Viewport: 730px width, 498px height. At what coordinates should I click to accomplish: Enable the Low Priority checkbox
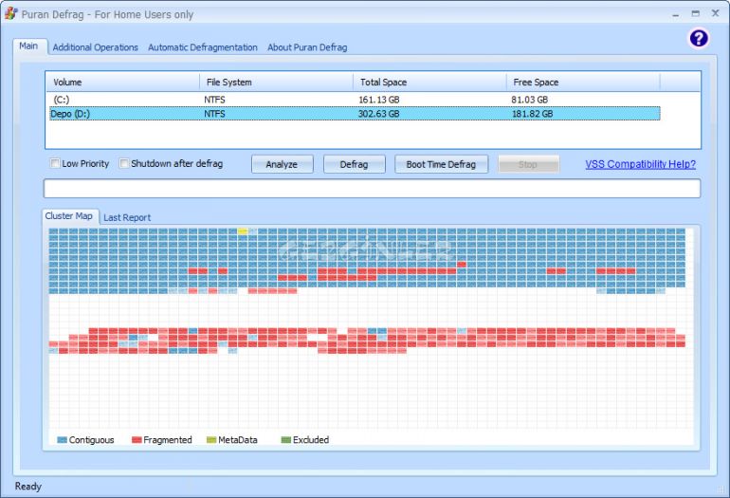tap(55, 164)
